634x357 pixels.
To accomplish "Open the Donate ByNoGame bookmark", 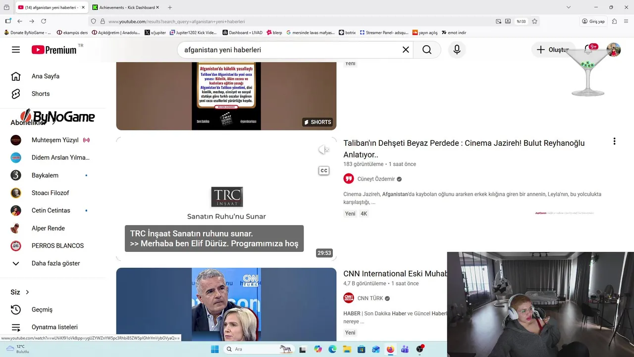I will point(27,33).
